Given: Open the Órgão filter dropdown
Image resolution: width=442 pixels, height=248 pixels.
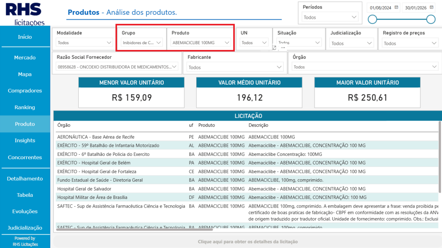Looking at the screenshot, I should (365, 67).
